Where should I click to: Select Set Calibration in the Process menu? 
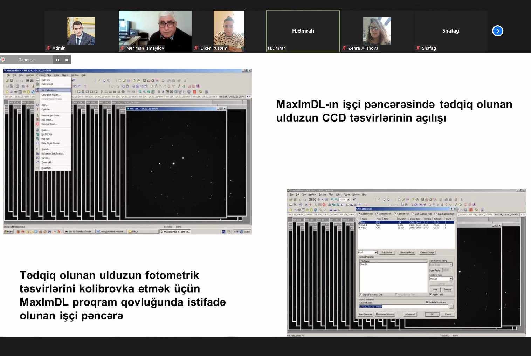[x=49, y=90]
